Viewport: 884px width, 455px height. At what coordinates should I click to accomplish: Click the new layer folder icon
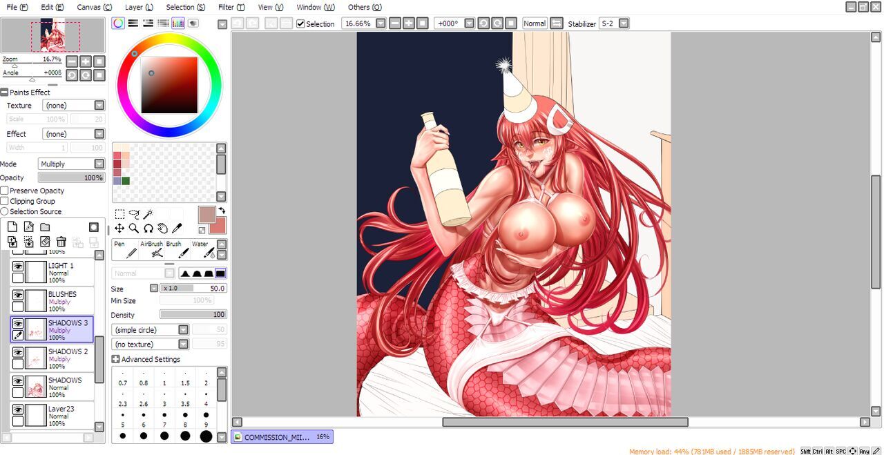[45, 226]
